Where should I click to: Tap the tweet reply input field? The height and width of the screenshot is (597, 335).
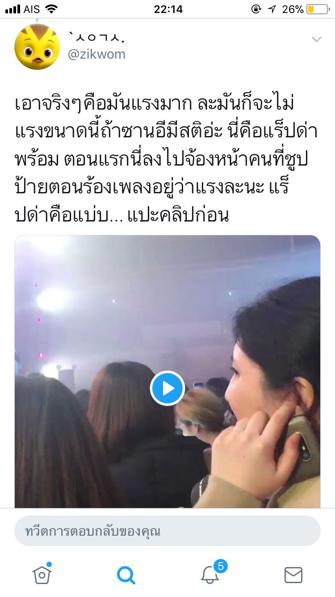[x=167, y=531]
